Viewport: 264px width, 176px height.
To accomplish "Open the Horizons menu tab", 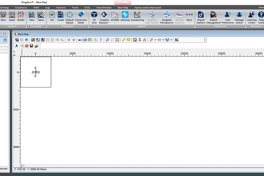I will tap(61, 8).
